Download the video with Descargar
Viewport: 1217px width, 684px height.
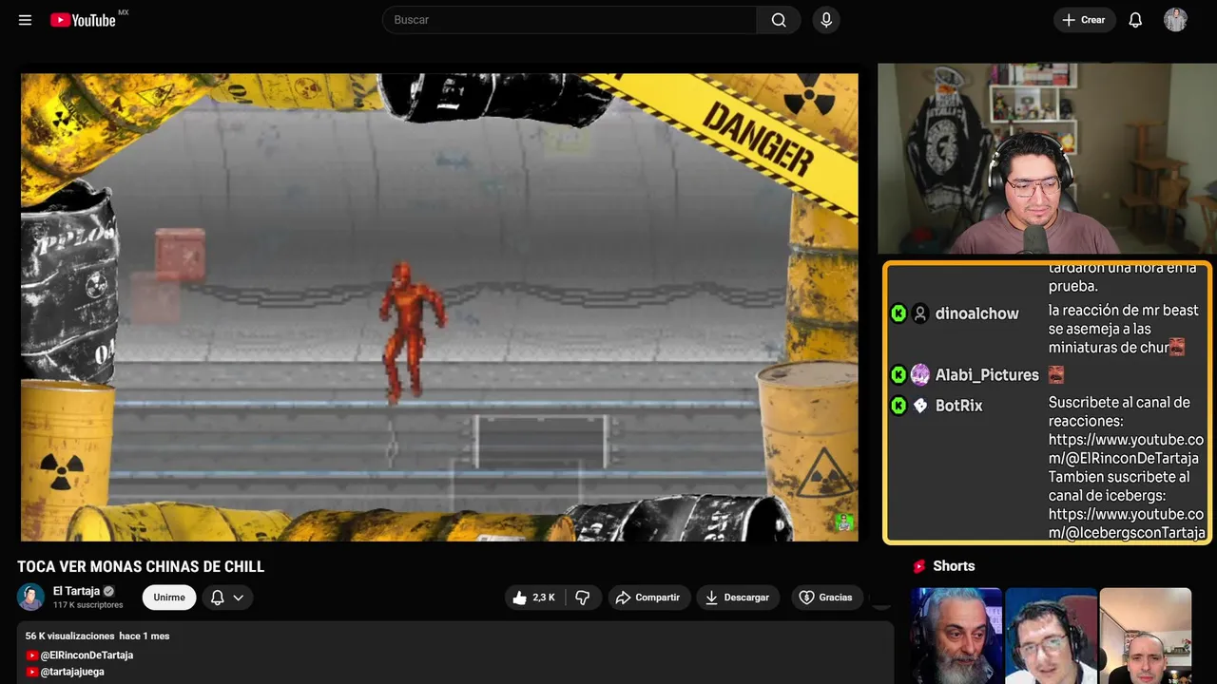click(x=738, y=598)
